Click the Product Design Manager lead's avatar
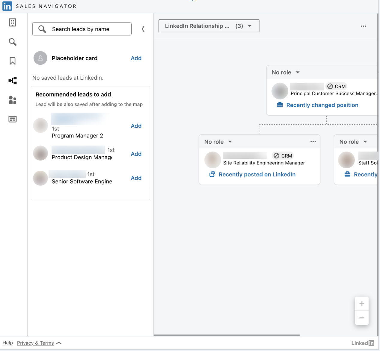This screenshot has width=380, height=351. (x=40, y=153)
